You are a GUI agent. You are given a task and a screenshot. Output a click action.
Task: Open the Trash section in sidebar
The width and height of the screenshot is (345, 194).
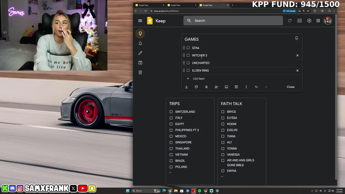tap(140, 72)
